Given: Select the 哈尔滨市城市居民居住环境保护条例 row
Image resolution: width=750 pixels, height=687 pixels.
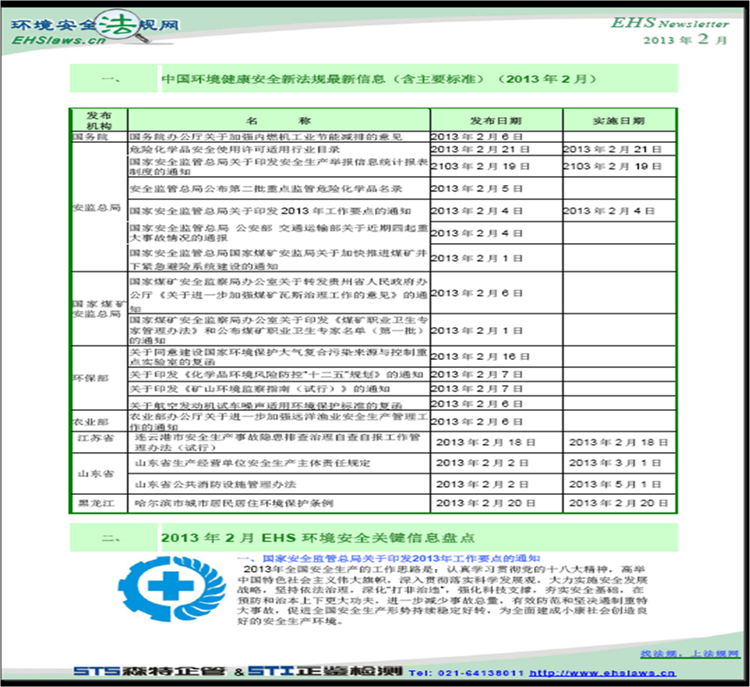Looking at the screenshot, I should 373,503.
